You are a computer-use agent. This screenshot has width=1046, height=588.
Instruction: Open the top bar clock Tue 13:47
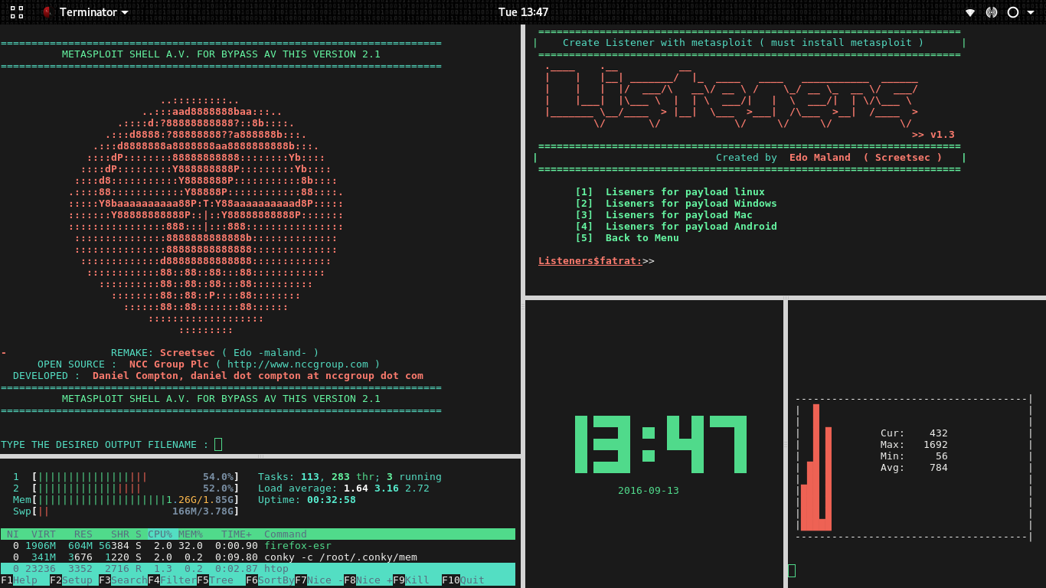pos(523,12)
